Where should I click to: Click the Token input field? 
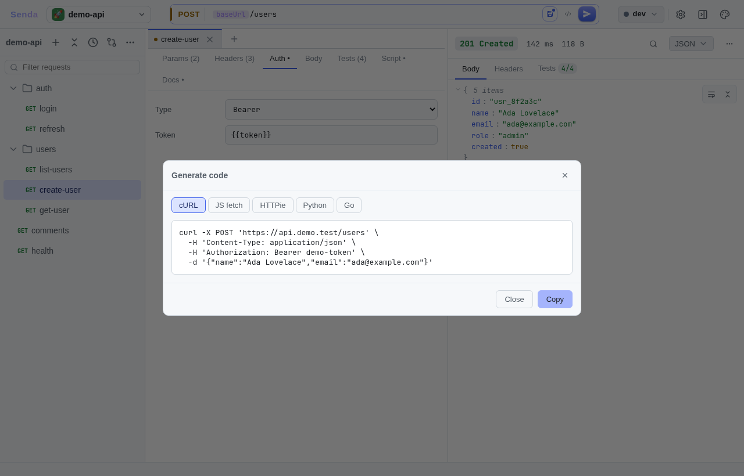point(331,135)
